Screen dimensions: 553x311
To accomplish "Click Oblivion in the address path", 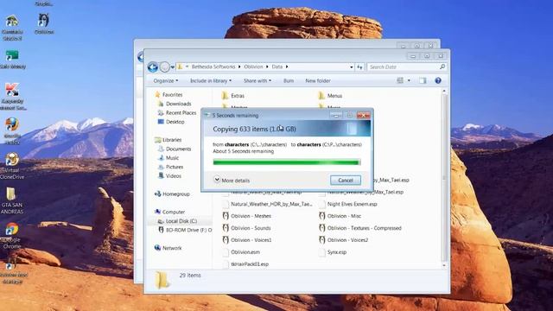I will [253, 67].
